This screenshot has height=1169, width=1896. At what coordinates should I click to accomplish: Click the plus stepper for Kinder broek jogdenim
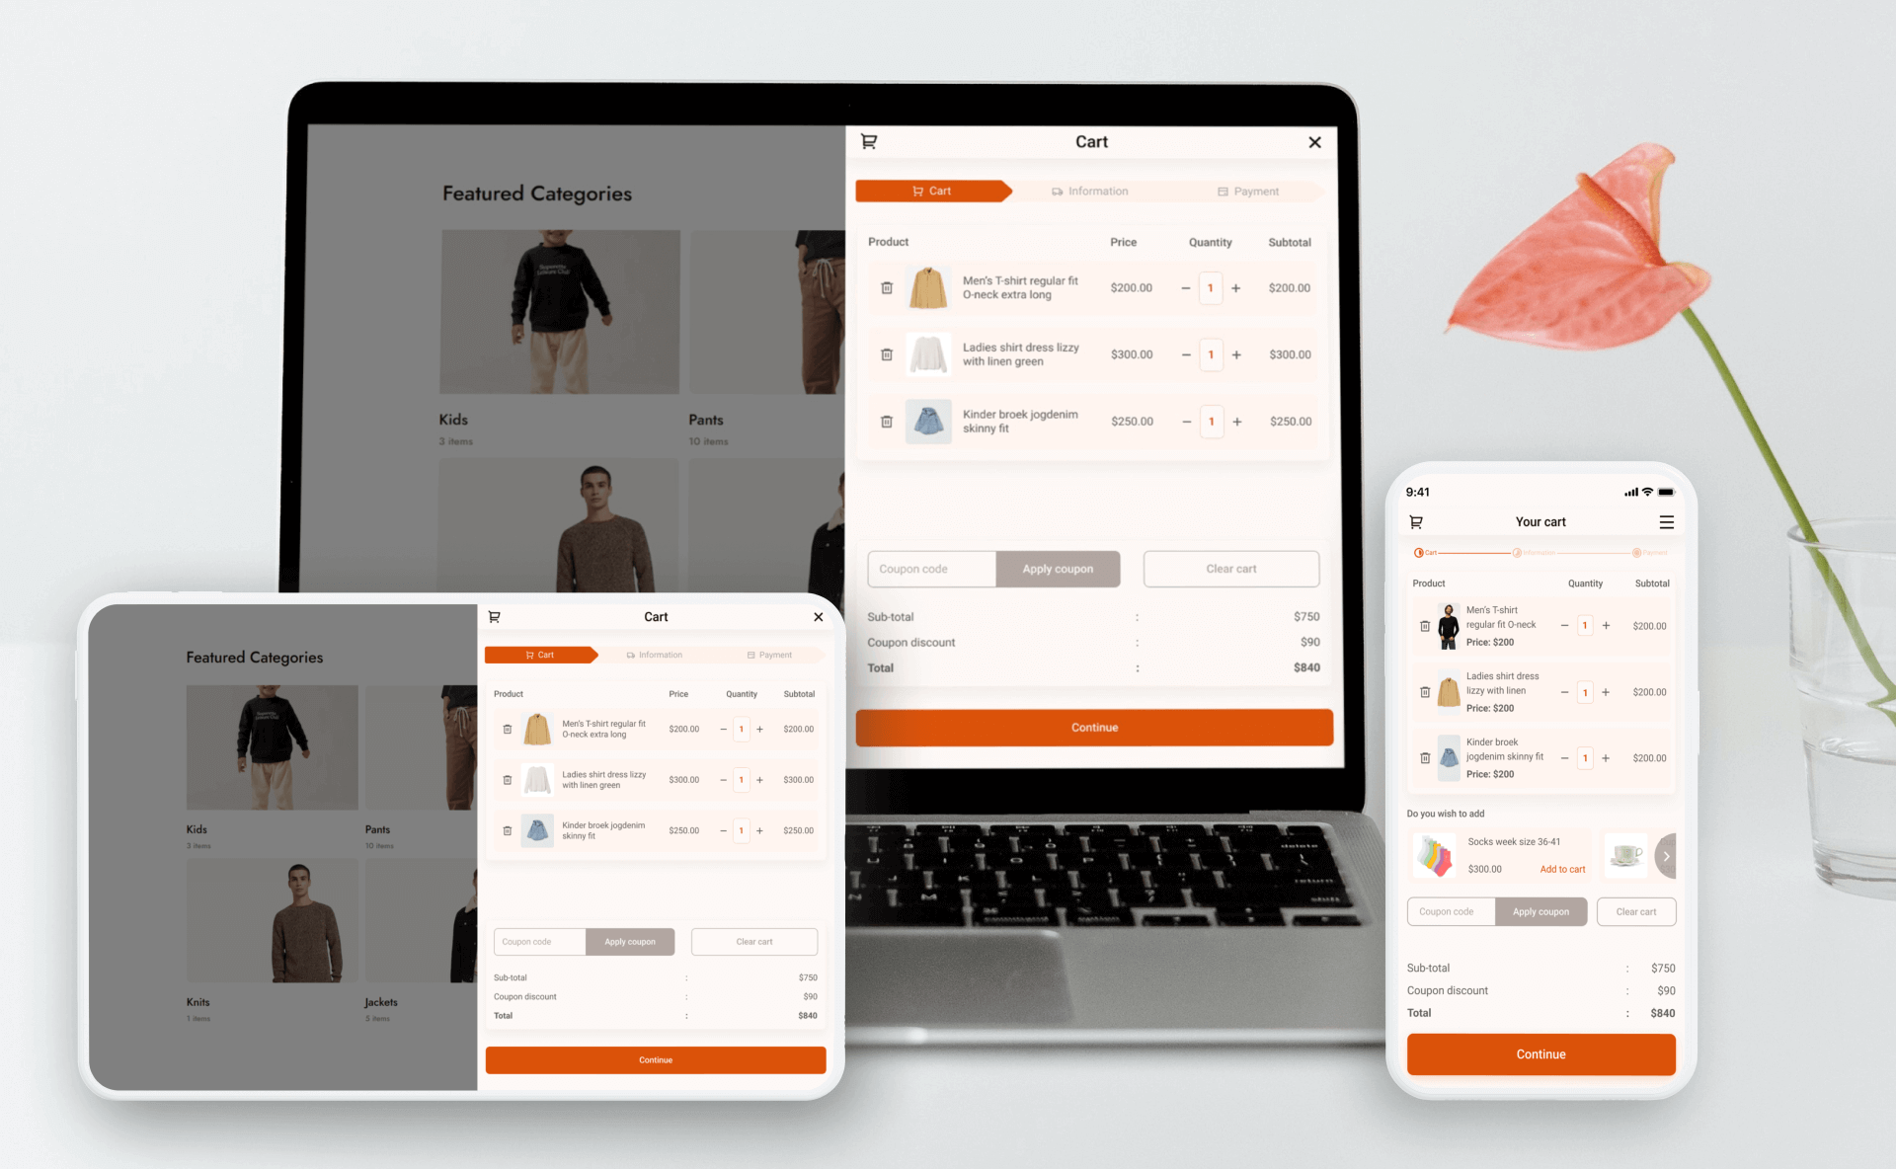coord(1236,424)
